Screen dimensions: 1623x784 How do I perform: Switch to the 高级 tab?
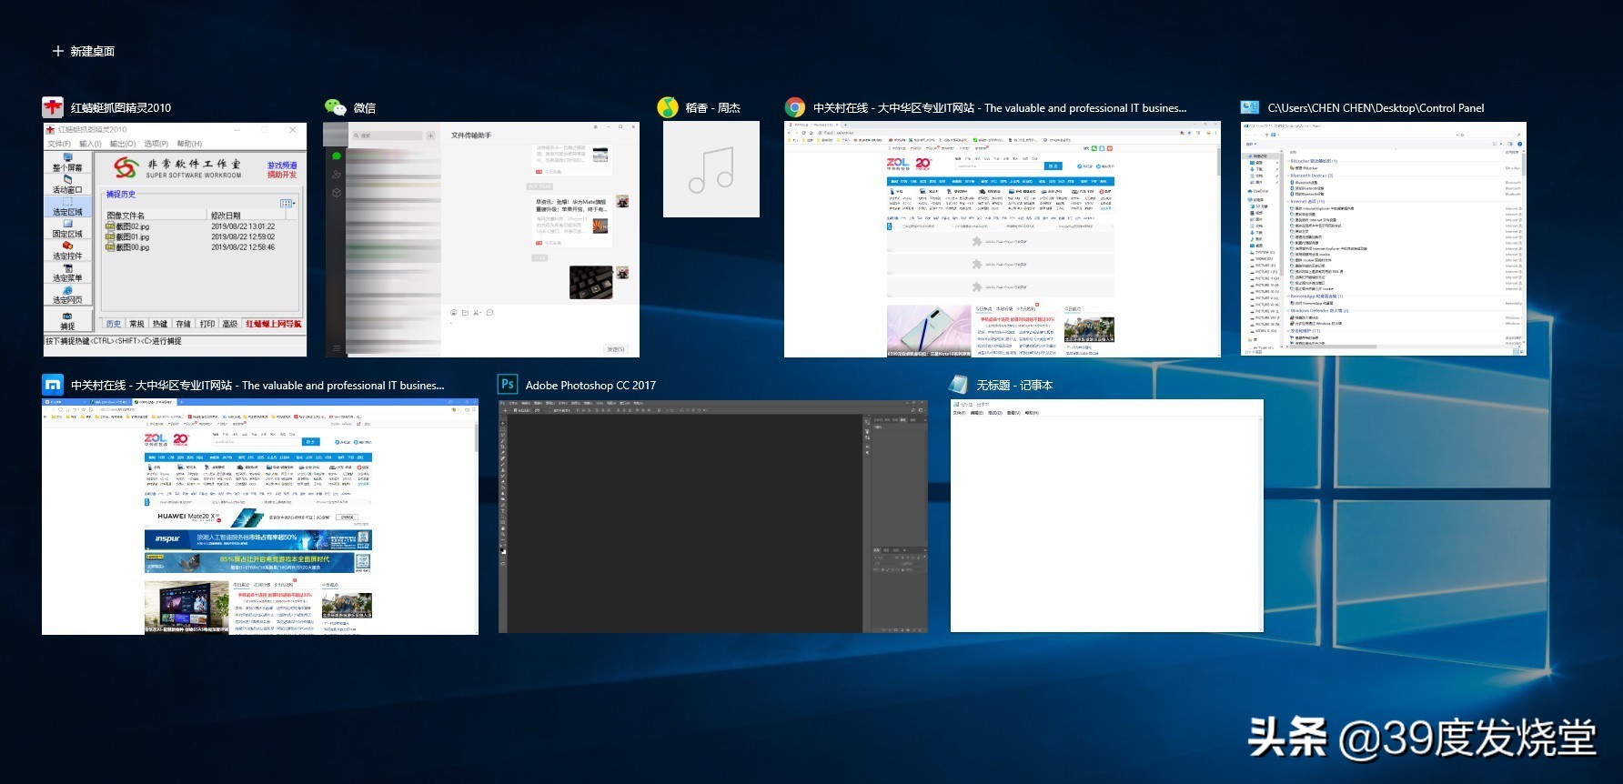click(230, 324)
